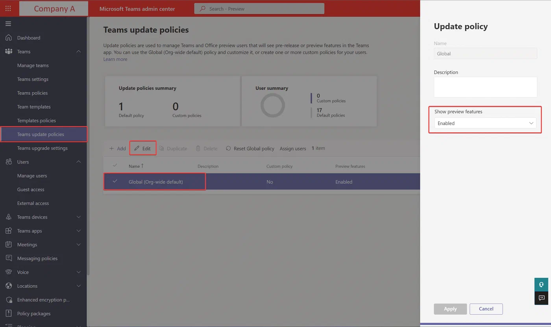Viewport: 551px width, 327px height.
Task: Open Manage teams page
Action: [x=33, y=65]
